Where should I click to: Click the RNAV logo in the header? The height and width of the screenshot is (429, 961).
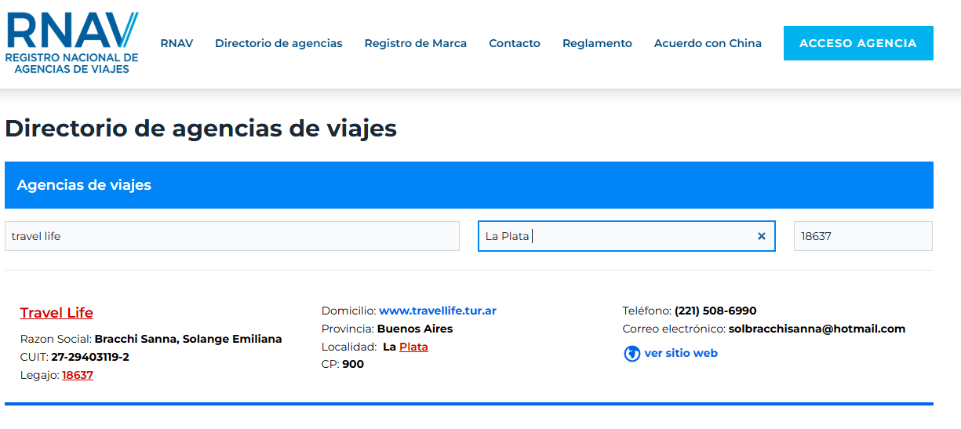click(x=71, y=43)
